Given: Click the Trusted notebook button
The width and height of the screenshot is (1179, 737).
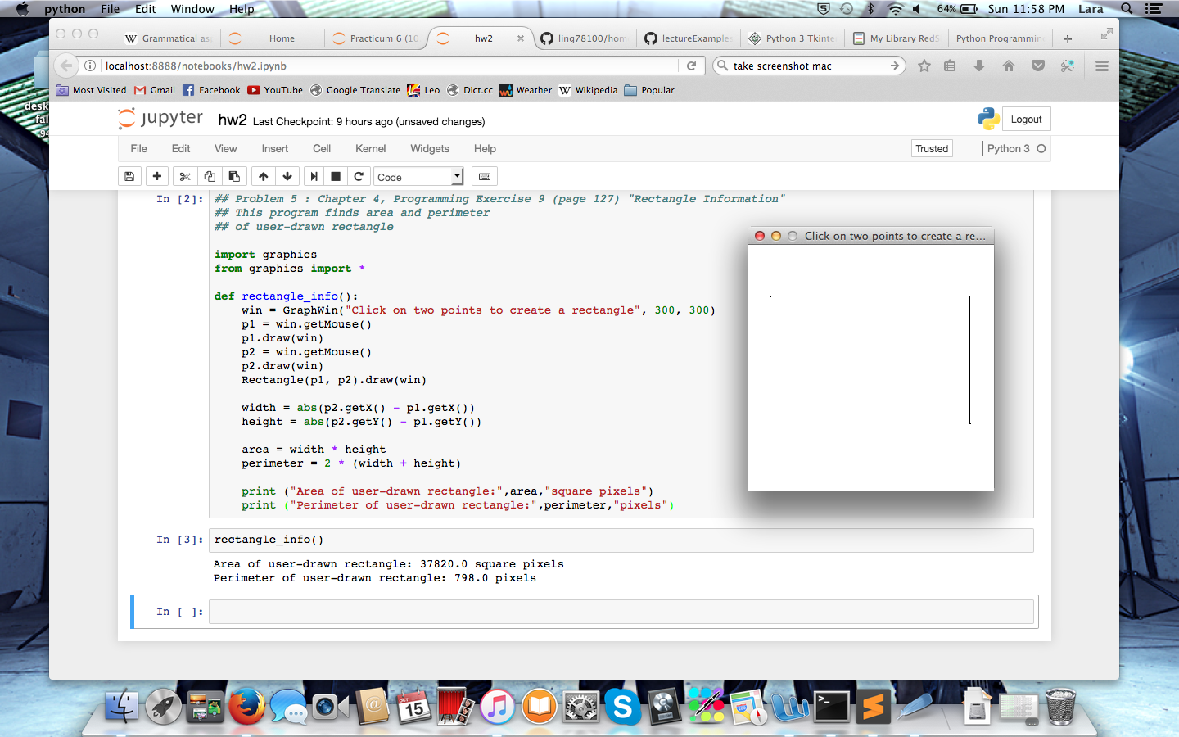Looking at the screenshot, I should tap(932, 148).
